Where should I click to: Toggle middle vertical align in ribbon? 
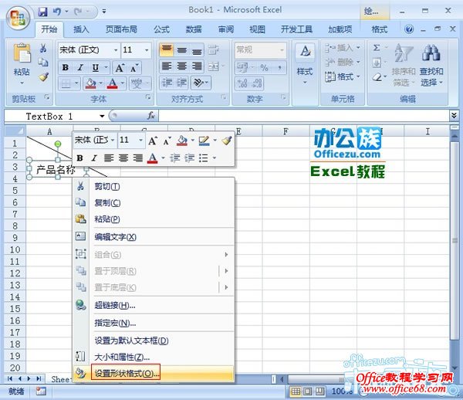(x=181, y=50)
